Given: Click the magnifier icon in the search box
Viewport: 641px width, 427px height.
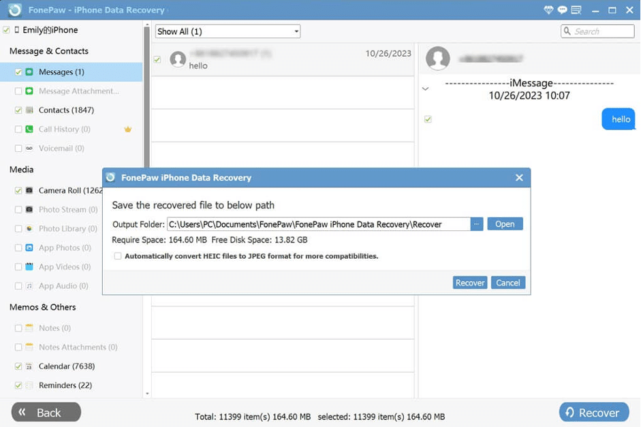Looking at the screenshot, I should tap(567, 31).
